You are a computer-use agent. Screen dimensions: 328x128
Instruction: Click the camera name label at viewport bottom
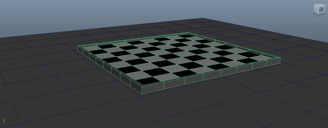[163, 126]
